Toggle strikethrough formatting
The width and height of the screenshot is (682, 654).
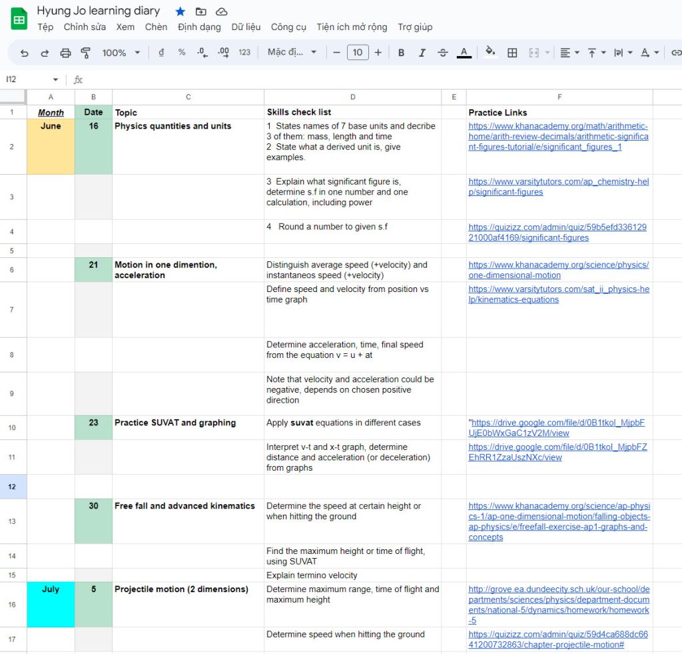click(443, 53)
